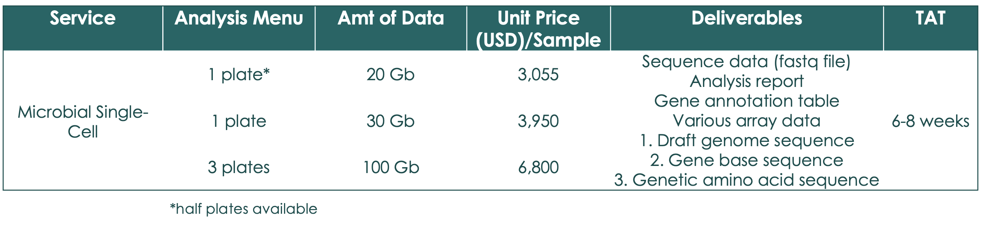
Task: Click the Service column header
Action: pos(83,19)
